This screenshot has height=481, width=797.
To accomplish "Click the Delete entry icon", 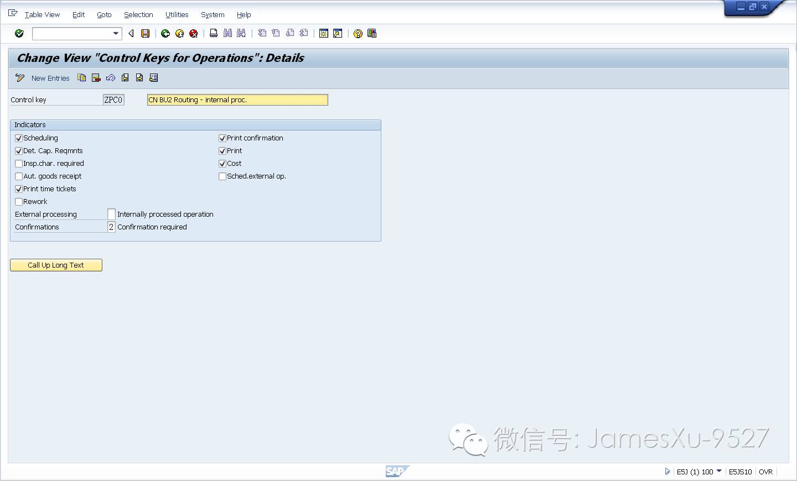I will pyautogui.click(x=96, y=78).
